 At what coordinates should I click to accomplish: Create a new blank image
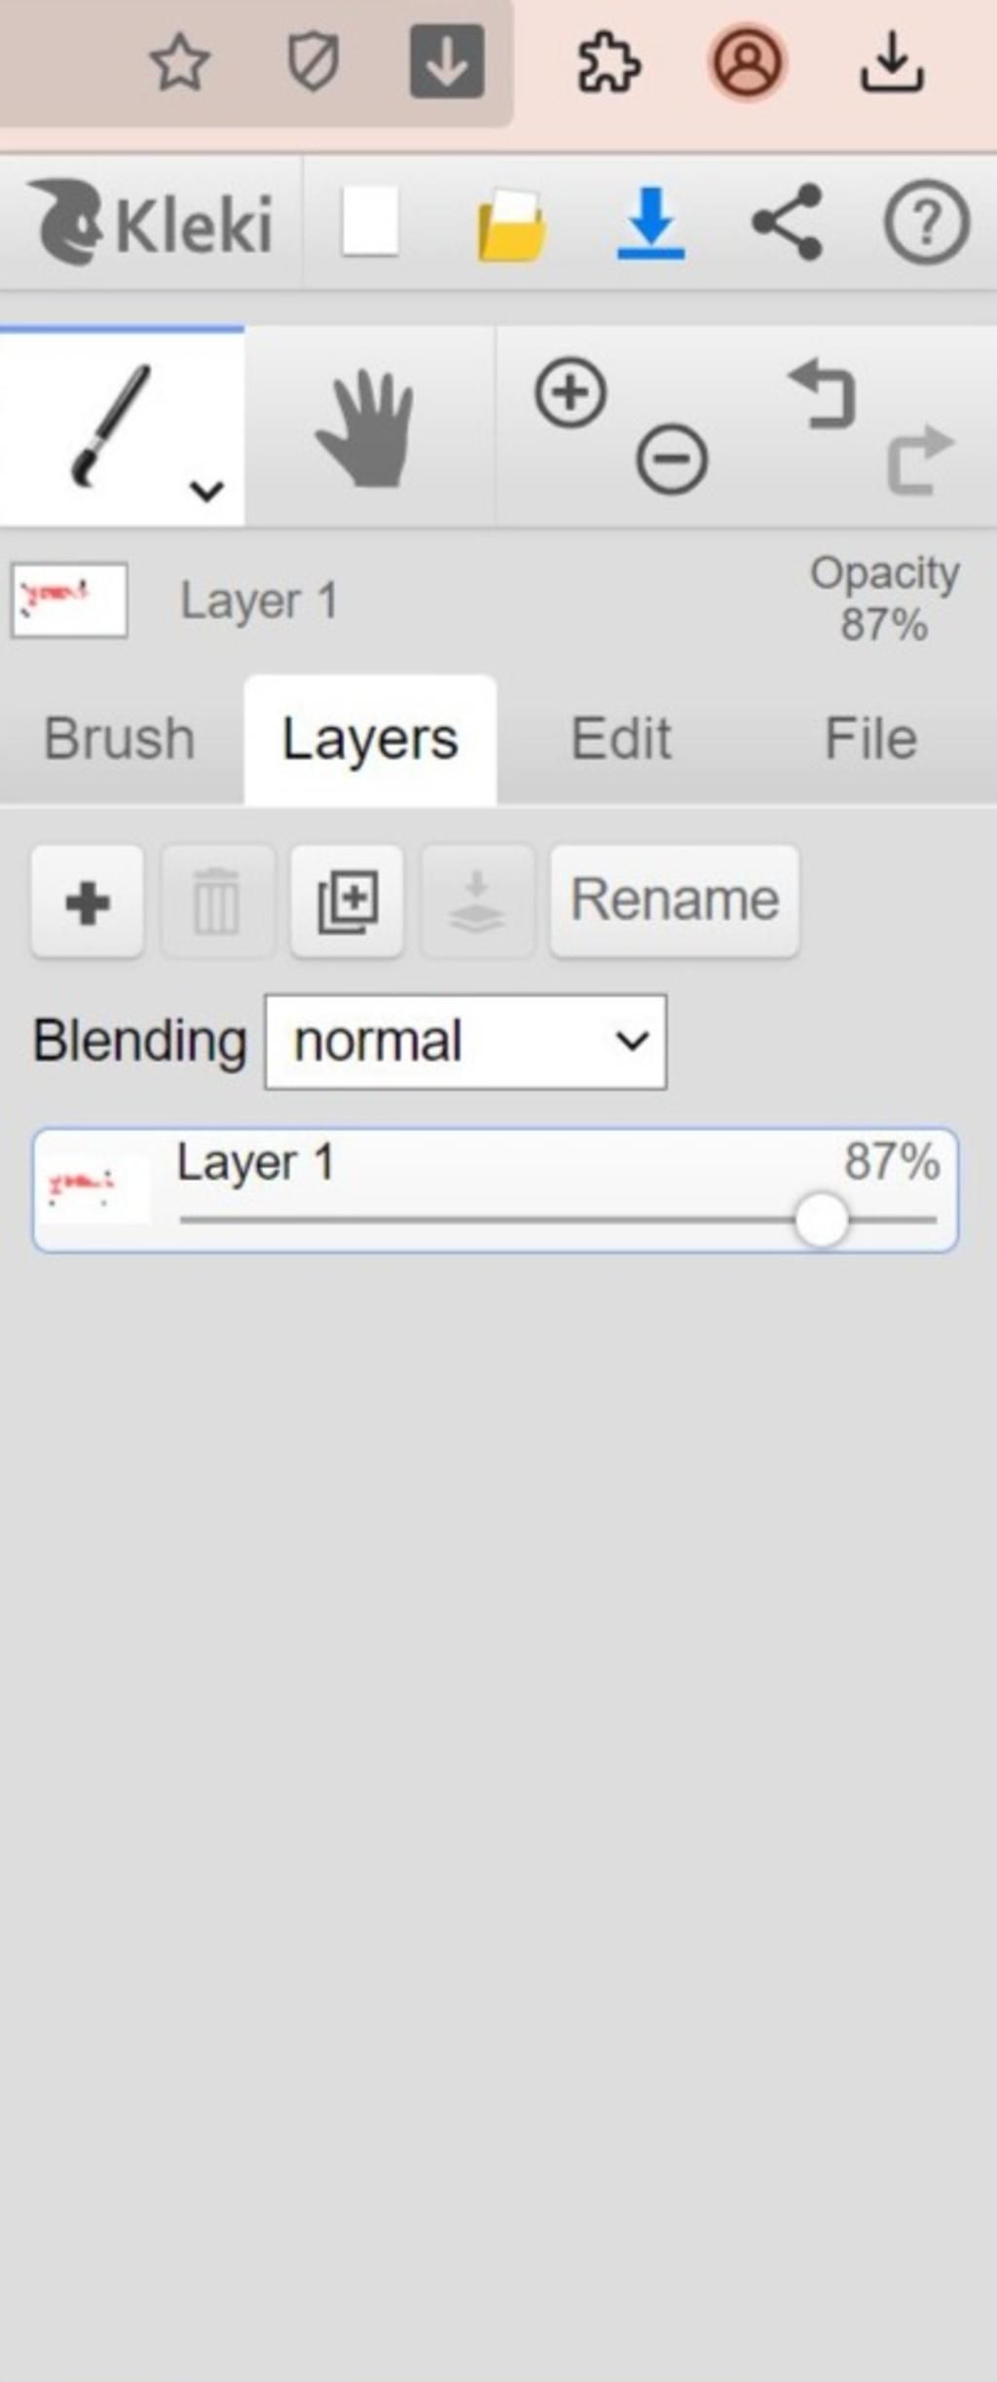click(x=370, y=223)
